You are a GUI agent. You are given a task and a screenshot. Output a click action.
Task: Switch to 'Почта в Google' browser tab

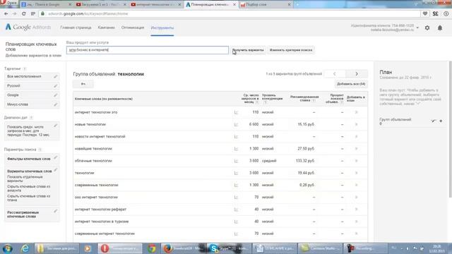click(x=47, y=5)
